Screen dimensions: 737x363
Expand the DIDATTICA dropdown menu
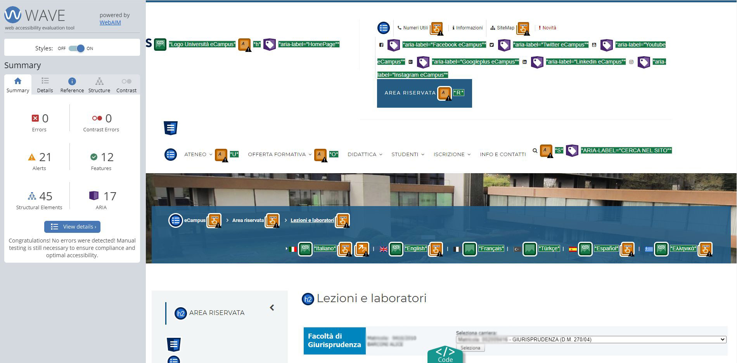(x=365, y=155)
